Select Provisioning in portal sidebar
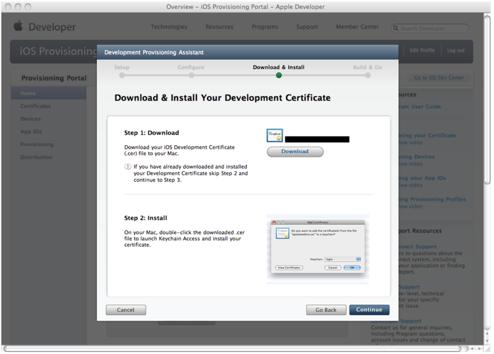The width and height of the screenshot is (494, 354). (37, 145)
